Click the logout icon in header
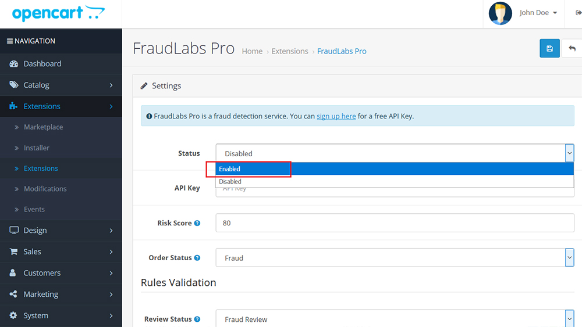Viewport: 582px width, 327px height. (579, 13)
